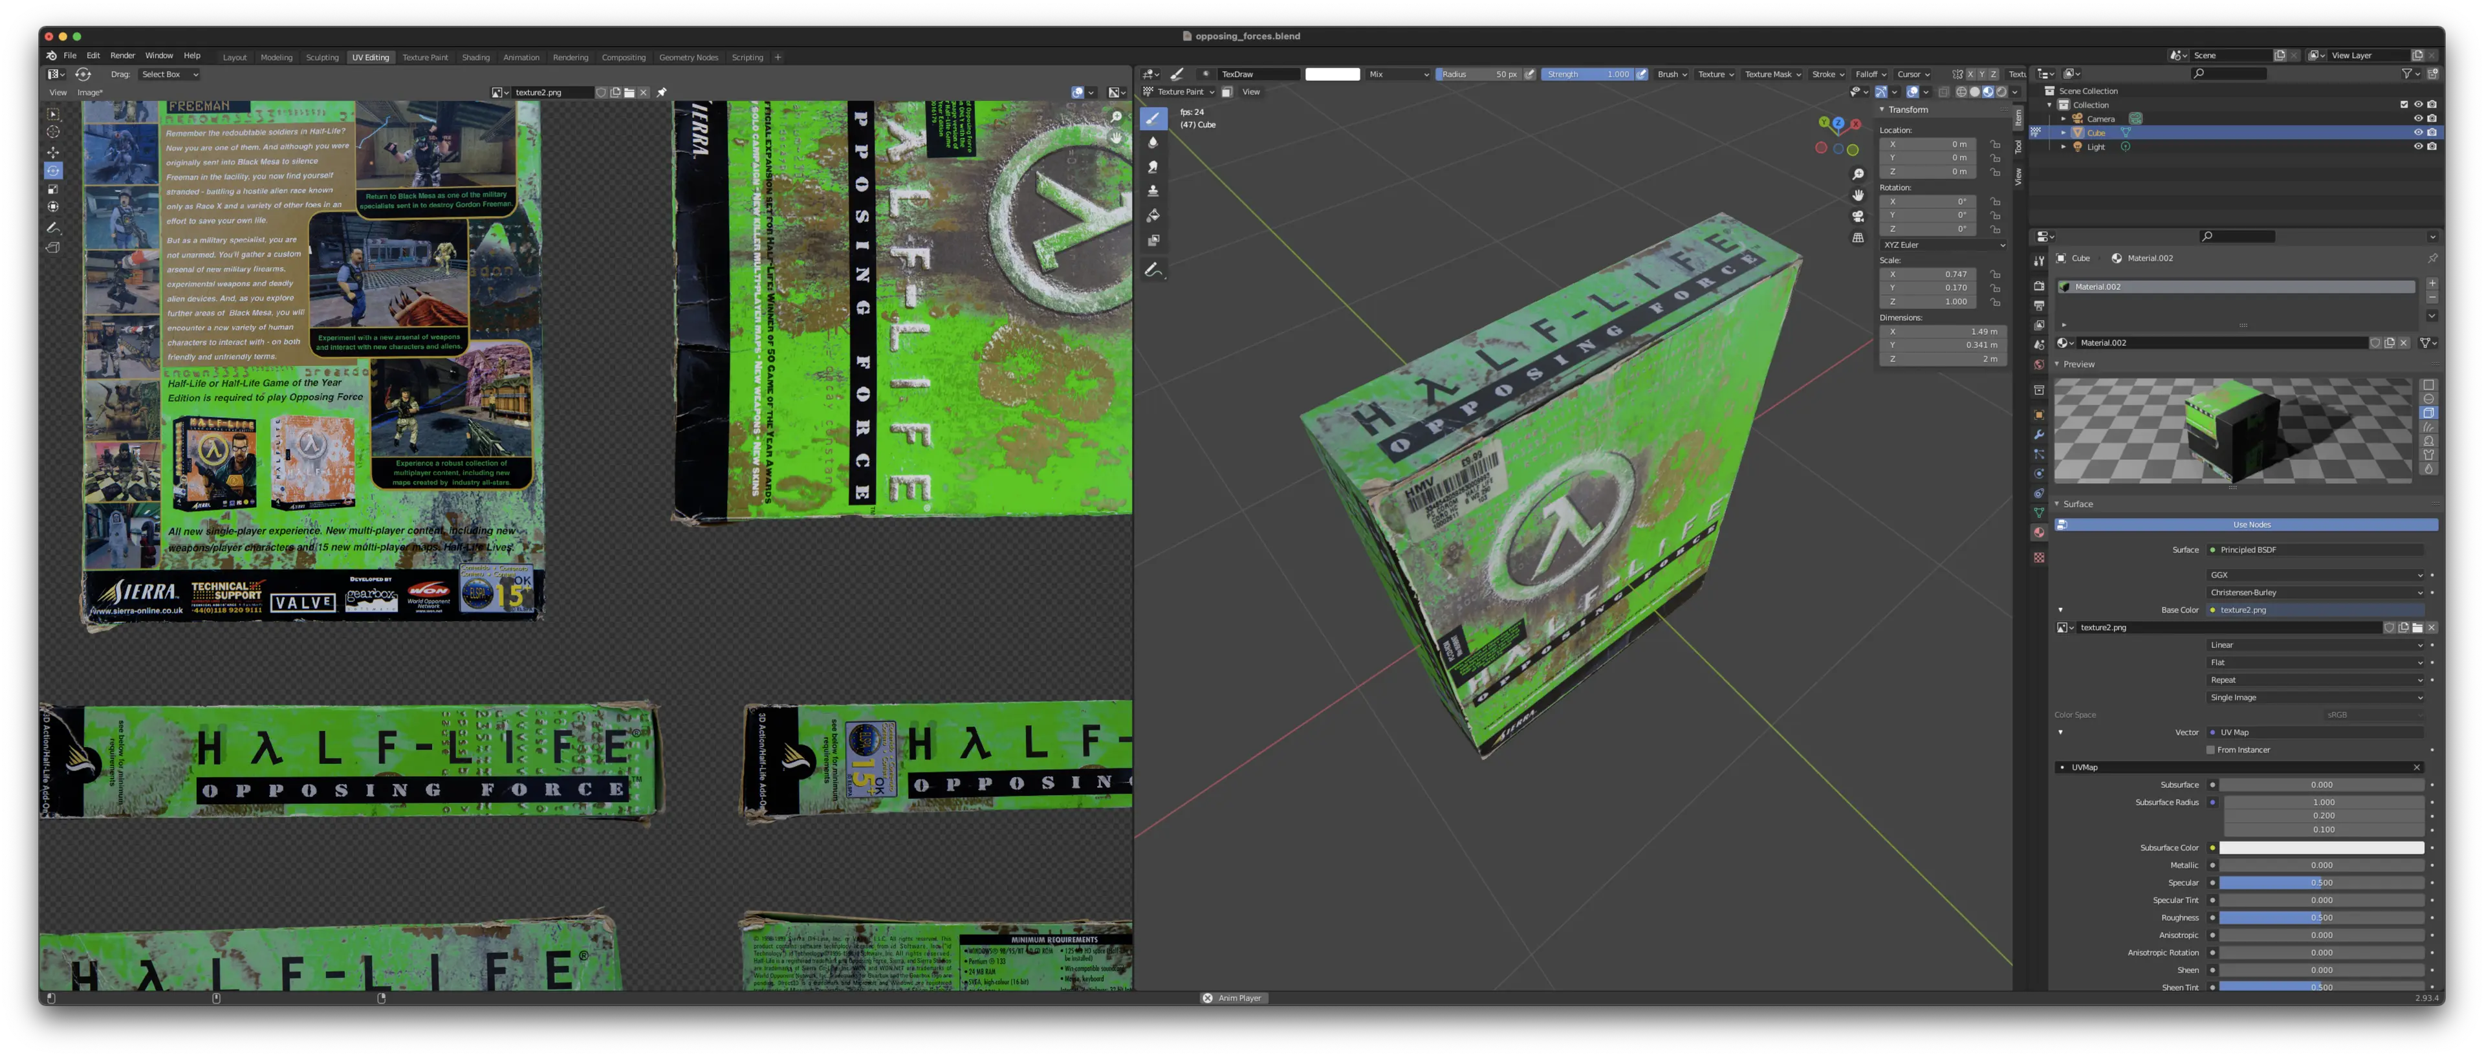The height and width of the screenshot is (1057, 2484).
Task: Open the Render Properties camera tab
Action: 2038,285
